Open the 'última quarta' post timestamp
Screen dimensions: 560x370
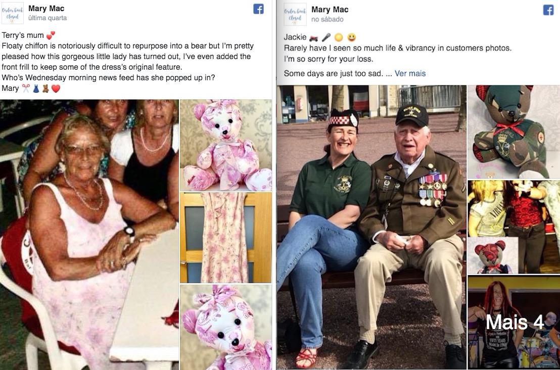pyautogui.click(x=48, y=18)
